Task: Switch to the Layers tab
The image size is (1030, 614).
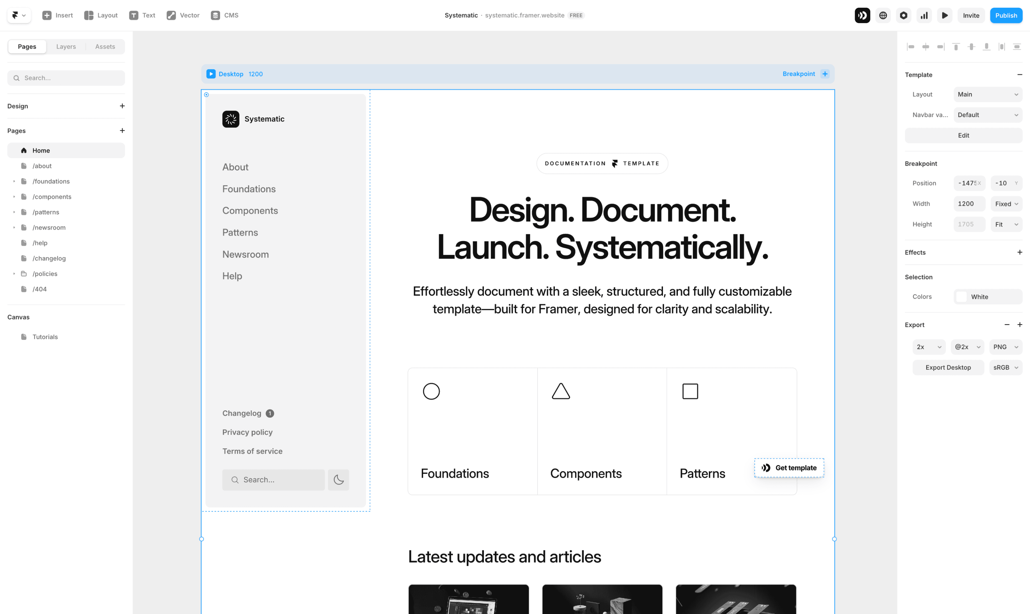Action: [66, 46]
